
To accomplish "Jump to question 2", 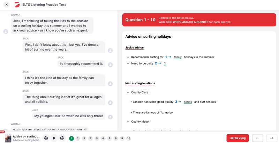I will coord(78,138).
